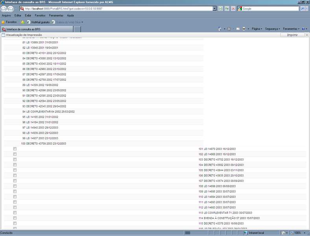Viewport: 310px width, 236px height.
Task: Click the RSS feeds icon
Action: click(229, 29)
